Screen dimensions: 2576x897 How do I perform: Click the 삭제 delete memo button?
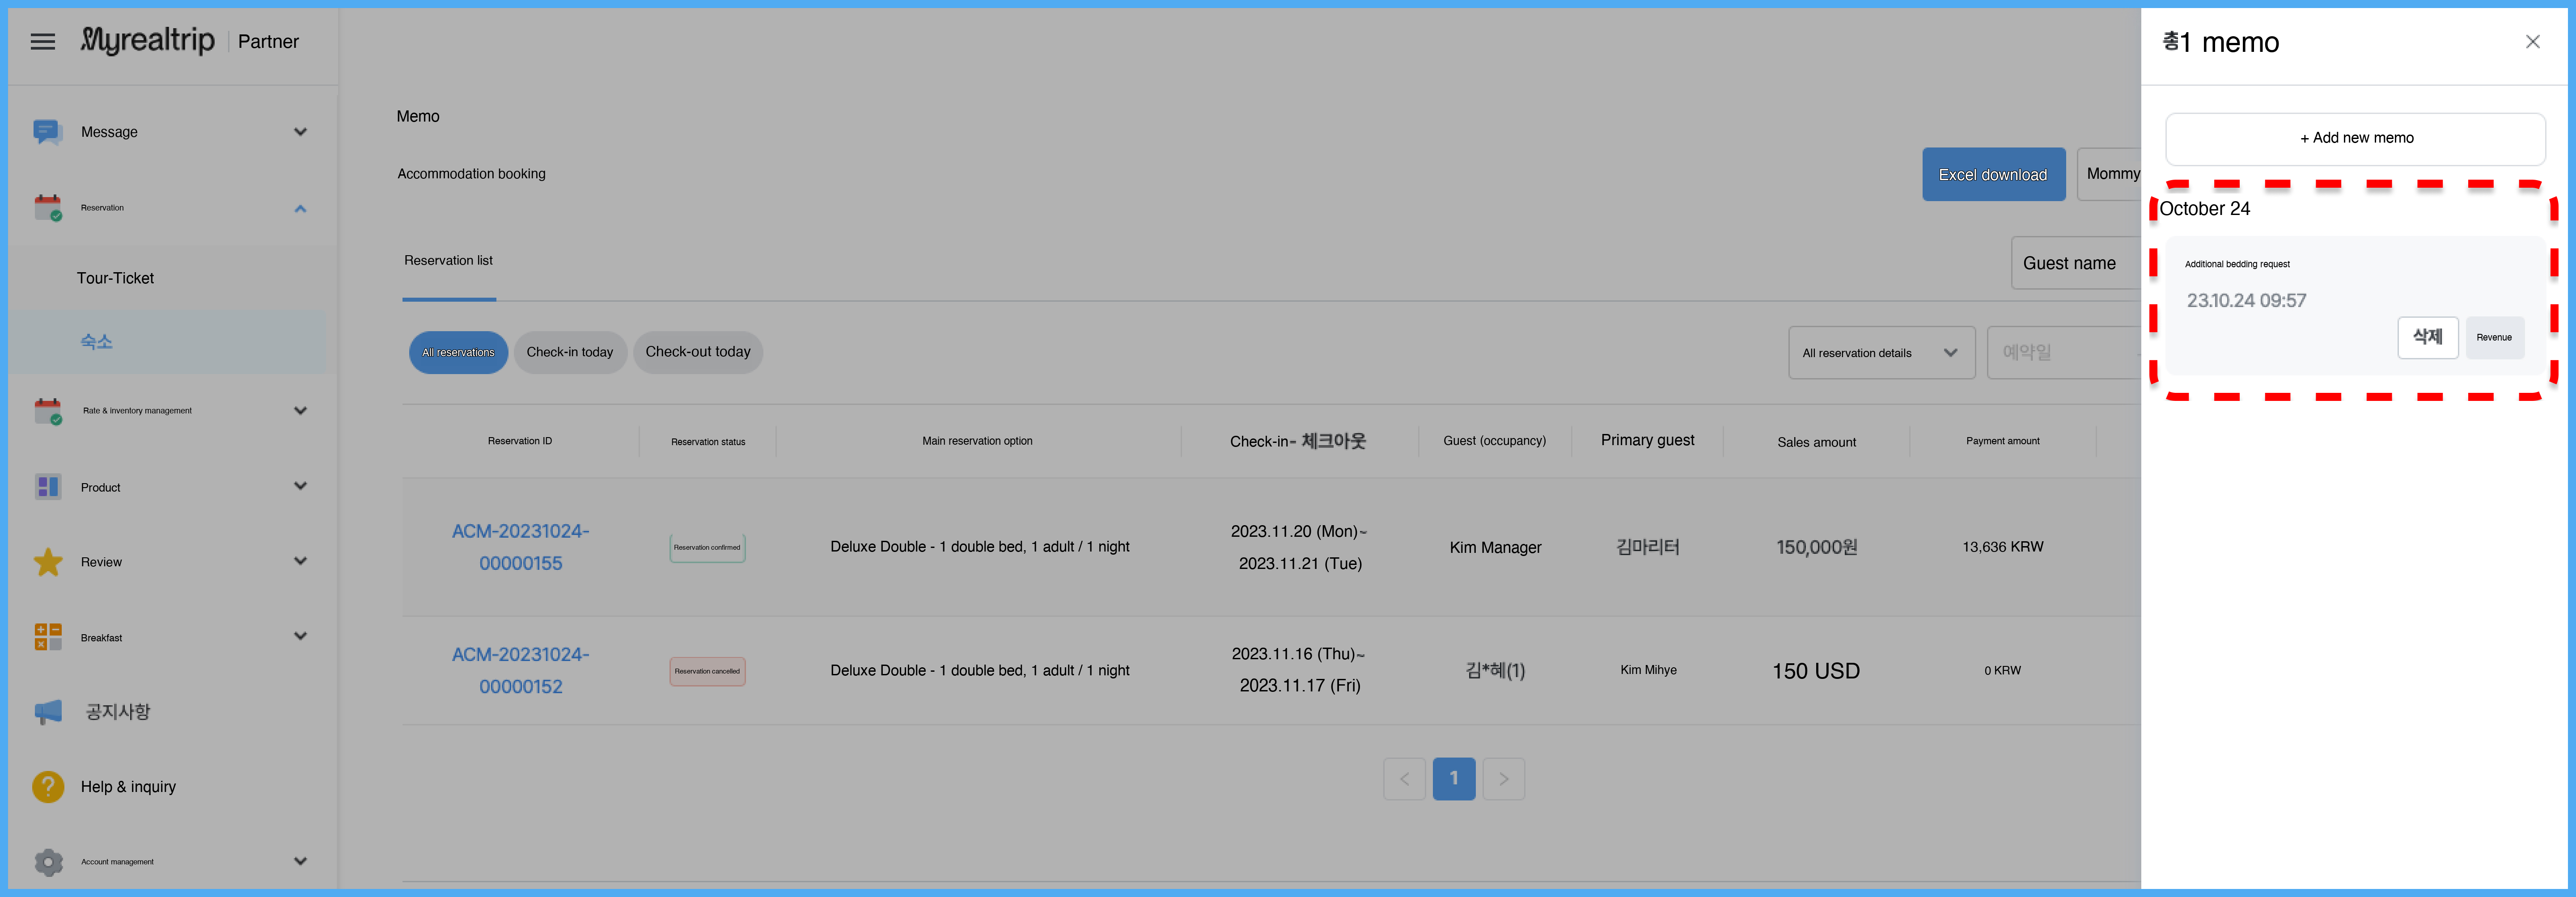point(2427,337)
